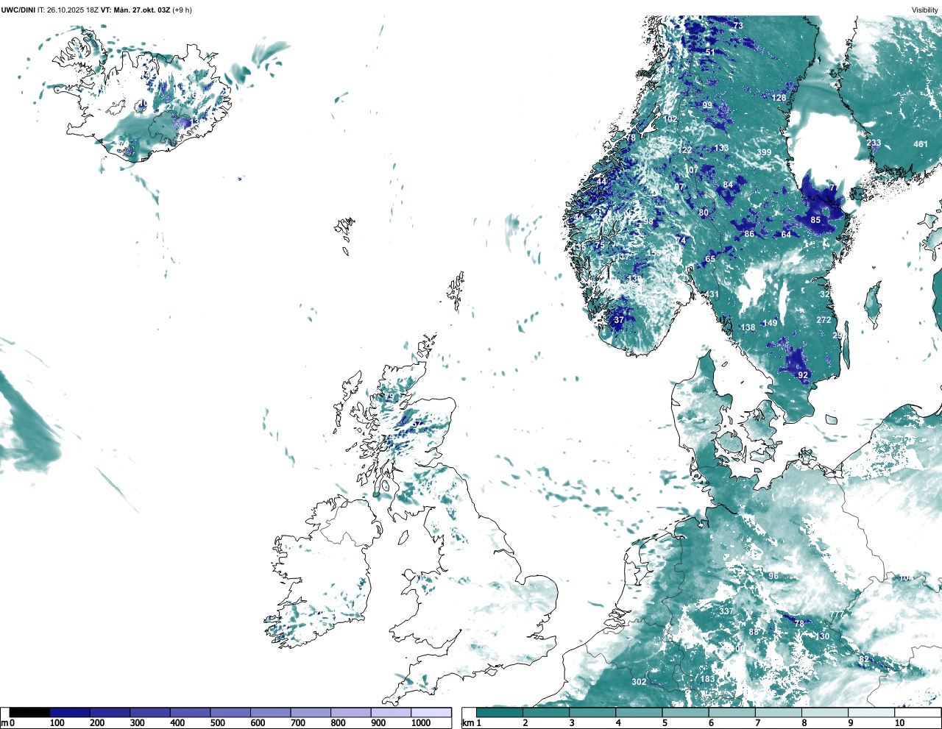The image size is (942, 729).
Task: Click the visibility value '96' on the map
Action: (773, 576)
